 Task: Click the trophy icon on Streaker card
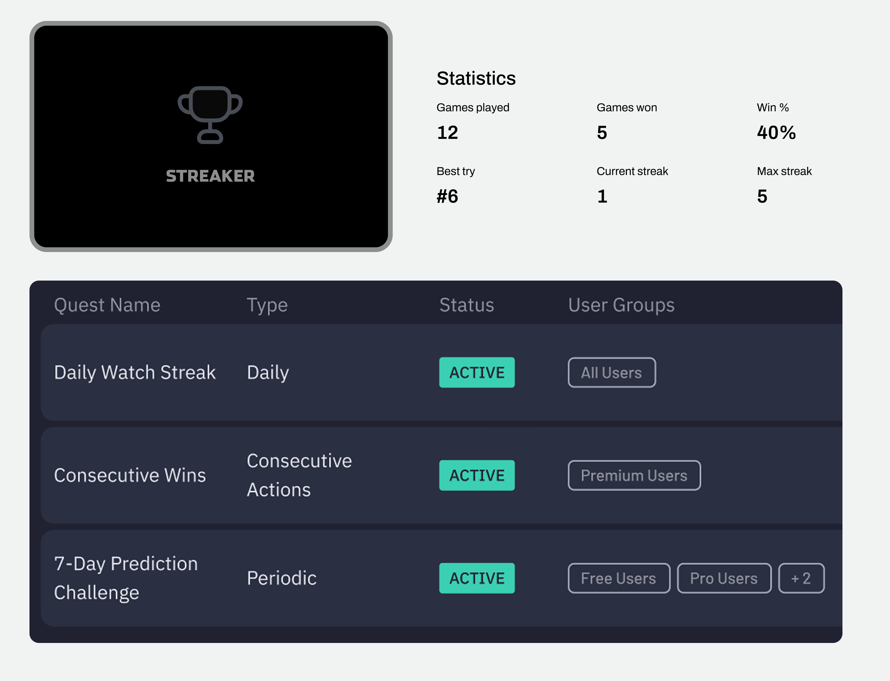(x=210, y=115)
